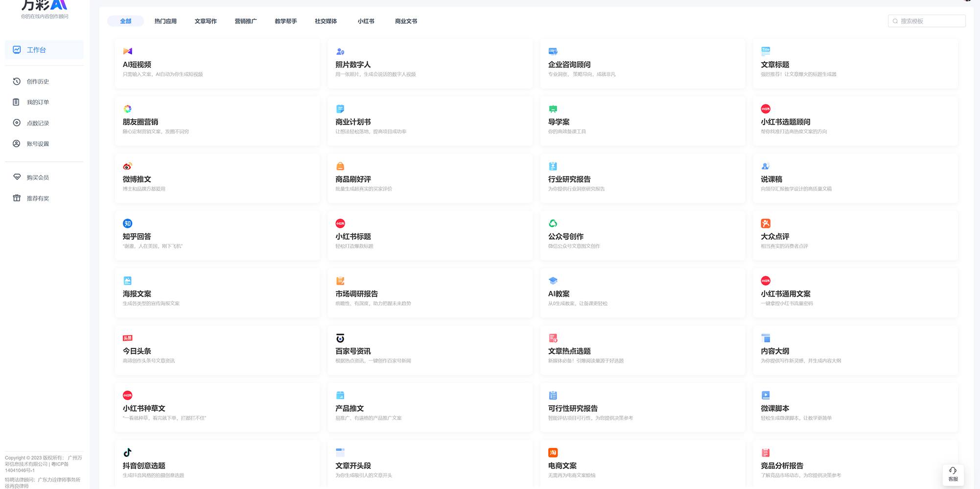
Task: Click the 抖音创意选题 TikTok icon
Action: click(127, 452)
